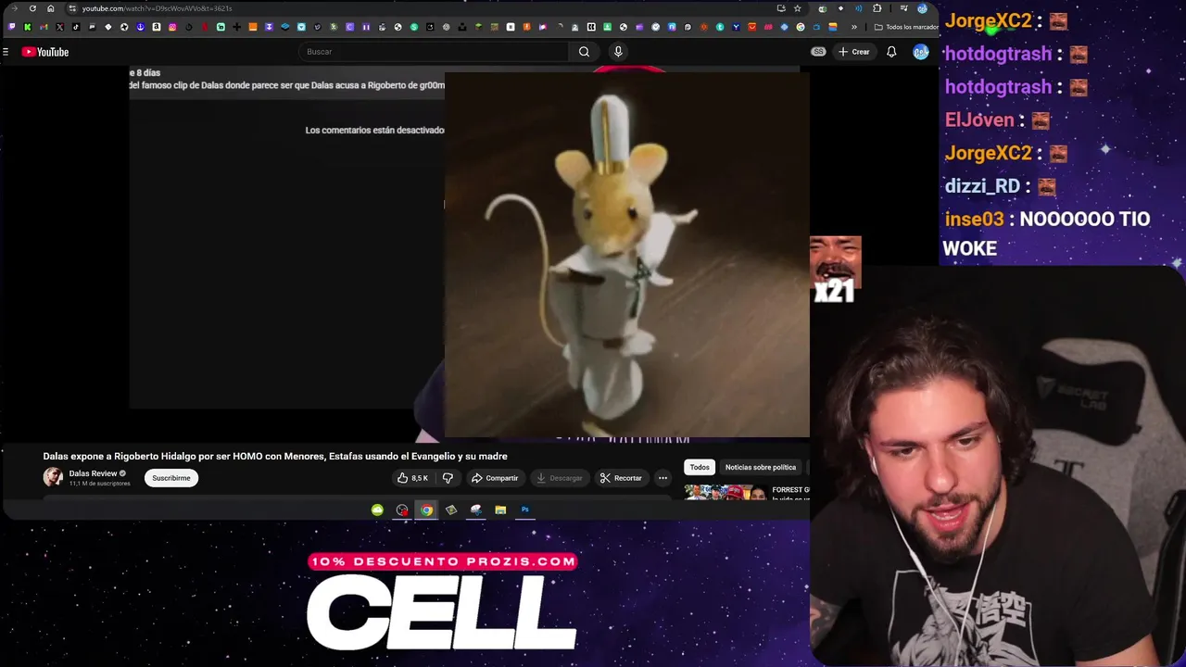Viewport: 1186px width, 667px height.
Task: Reload the browser page
Action: pos(32,8)
